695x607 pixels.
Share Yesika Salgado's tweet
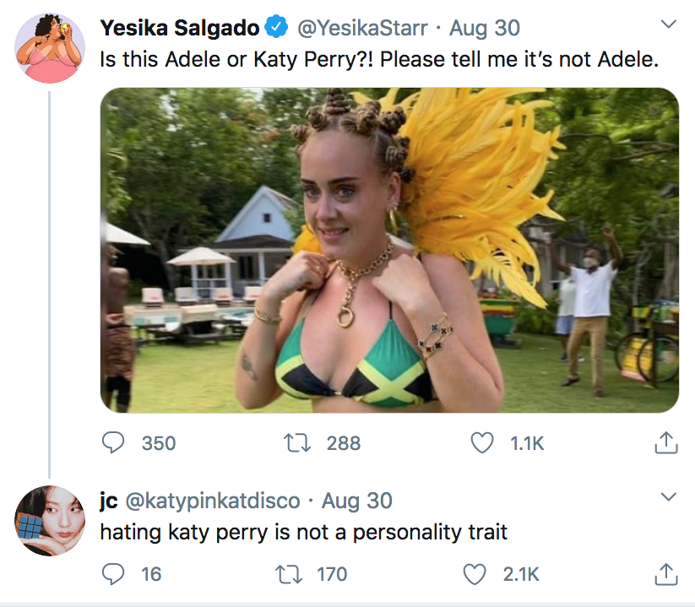[666, 442]
